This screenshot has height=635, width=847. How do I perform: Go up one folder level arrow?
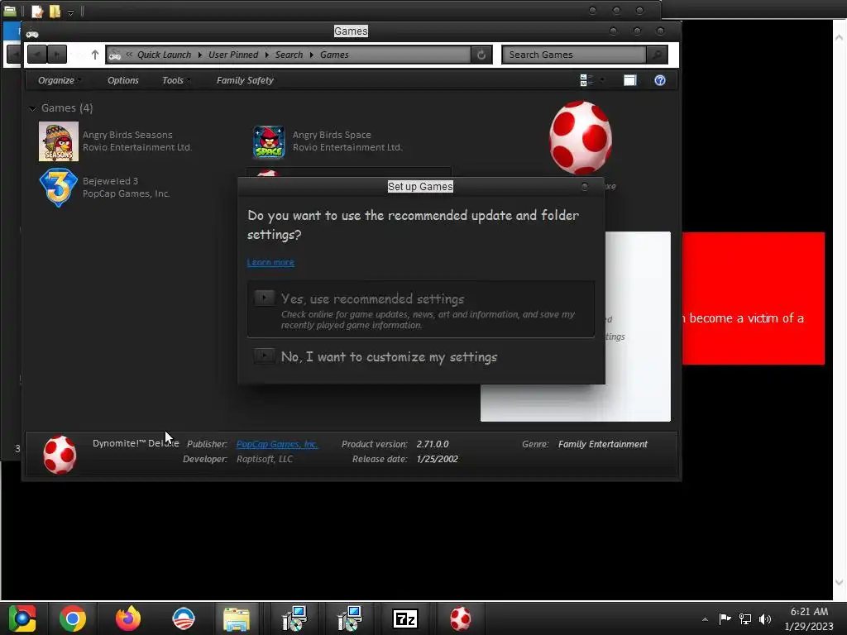[95, 55]
